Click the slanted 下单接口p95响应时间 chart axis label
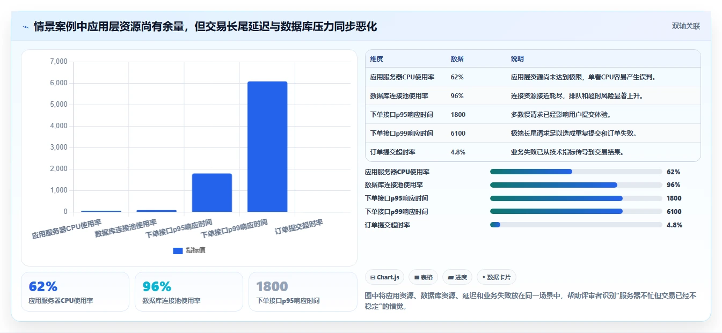Screen dimensions: 722x333 pos(179,228)
